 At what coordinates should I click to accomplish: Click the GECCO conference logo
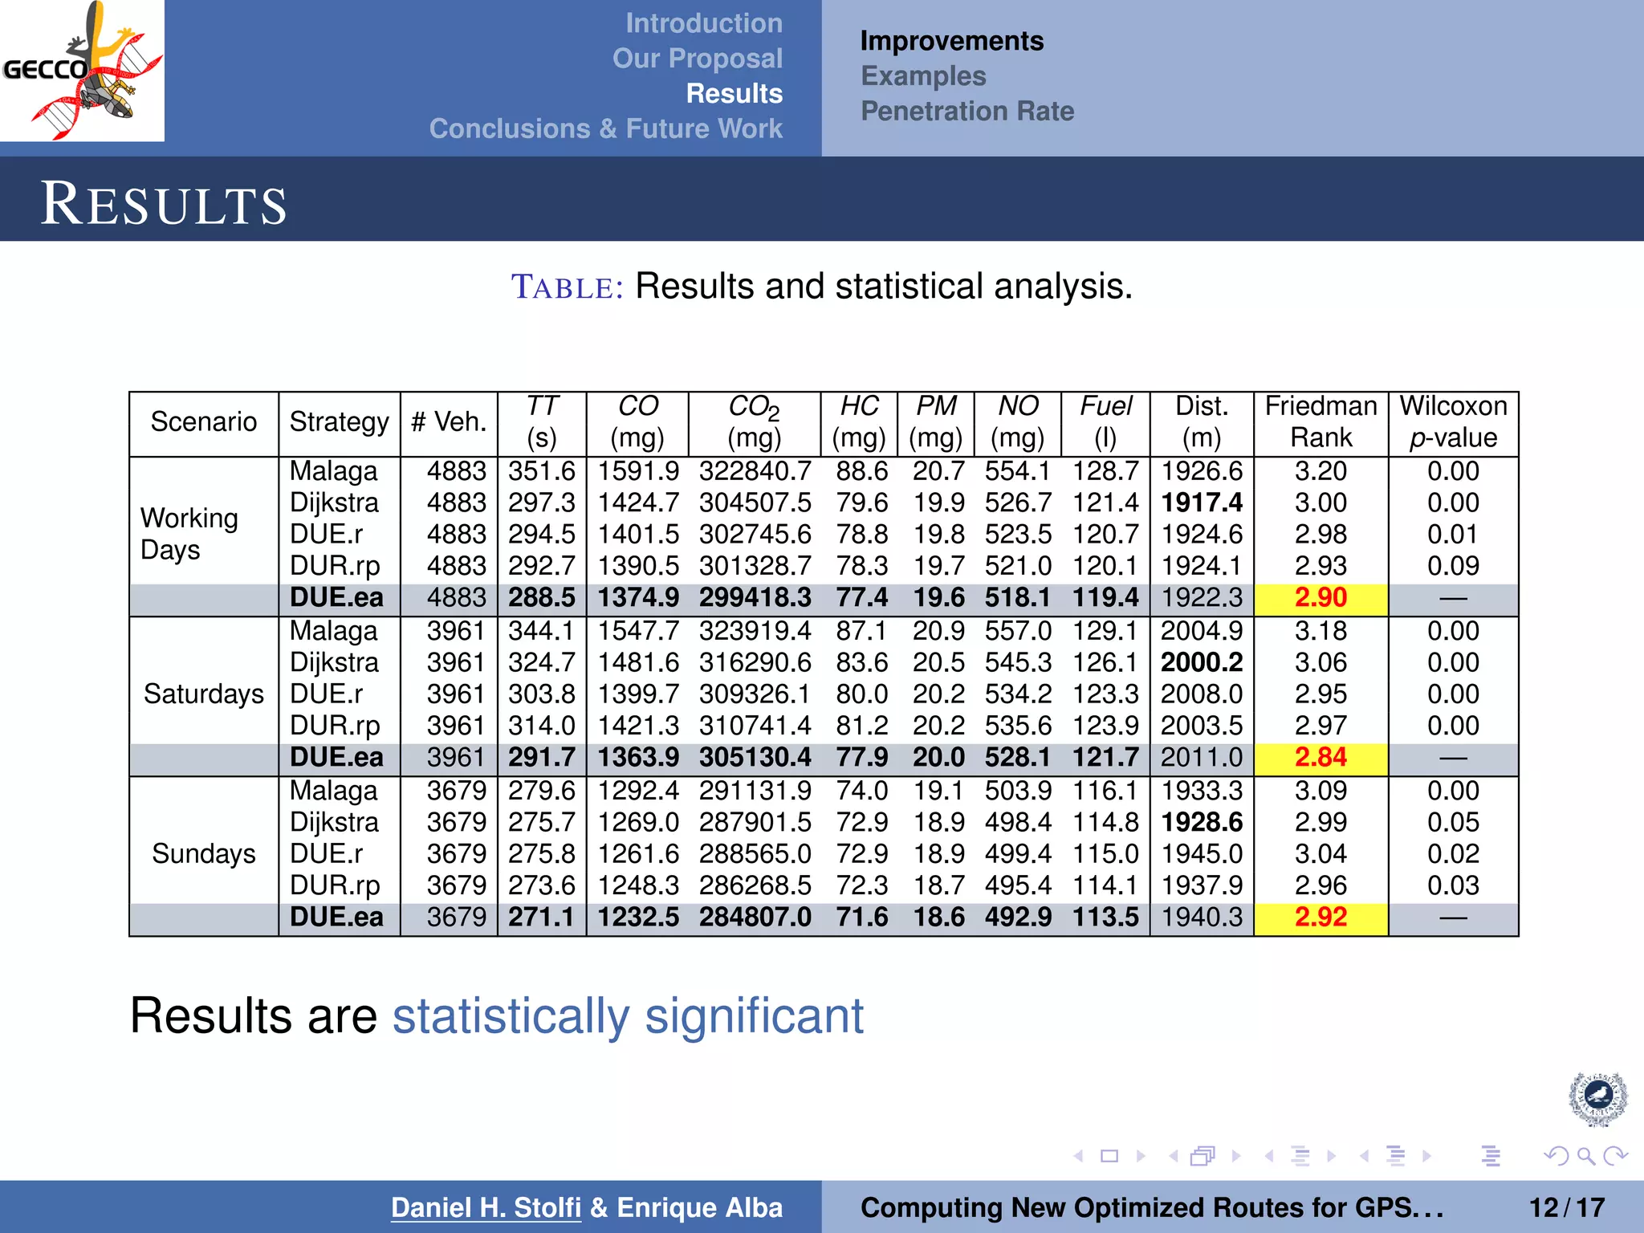click(82, 71)
